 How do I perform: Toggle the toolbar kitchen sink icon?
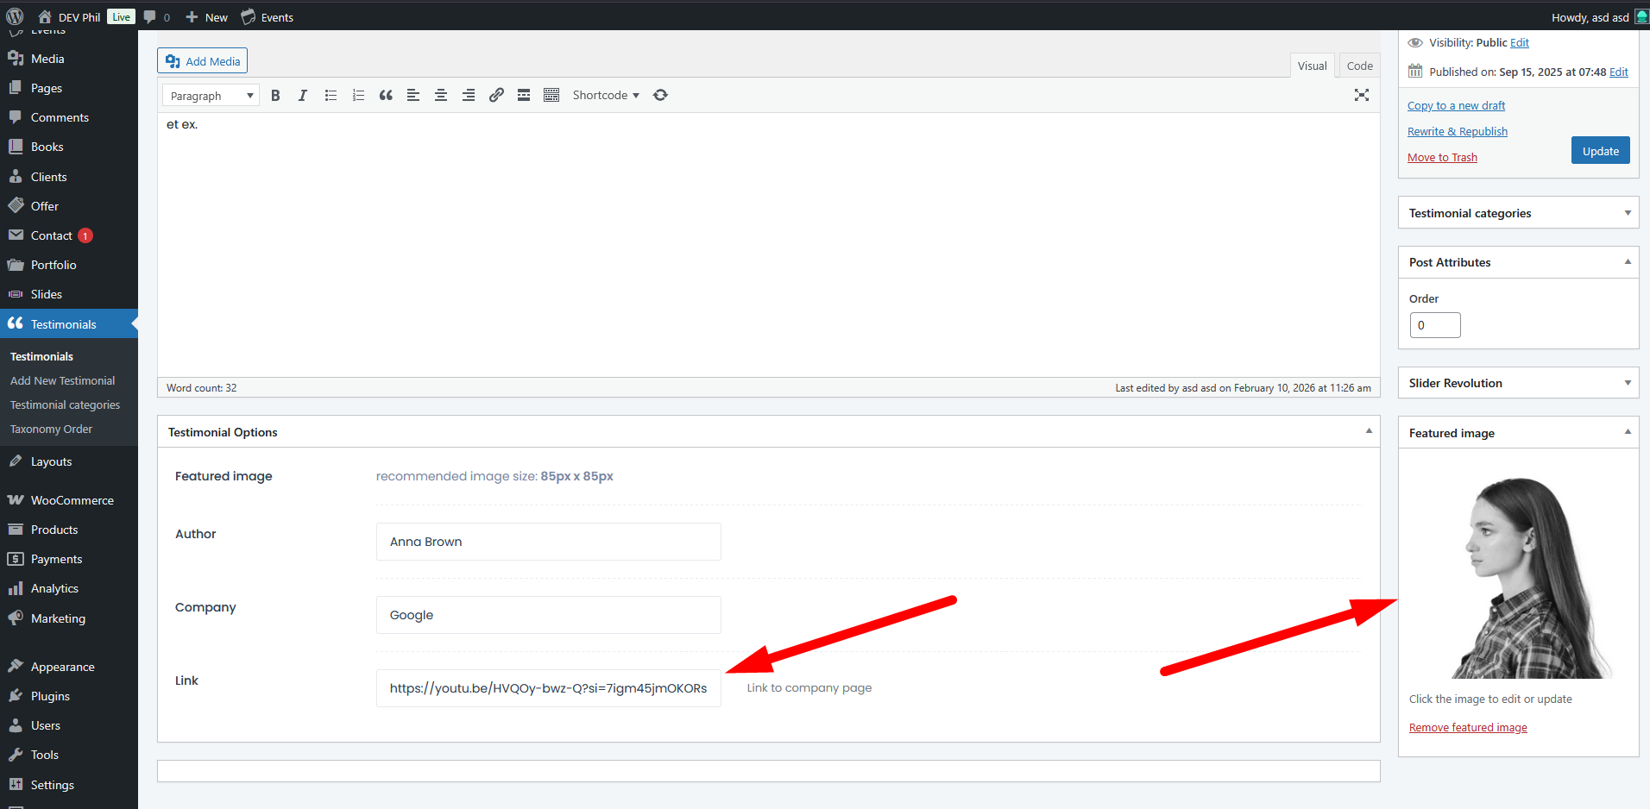[x=551, y=96]
